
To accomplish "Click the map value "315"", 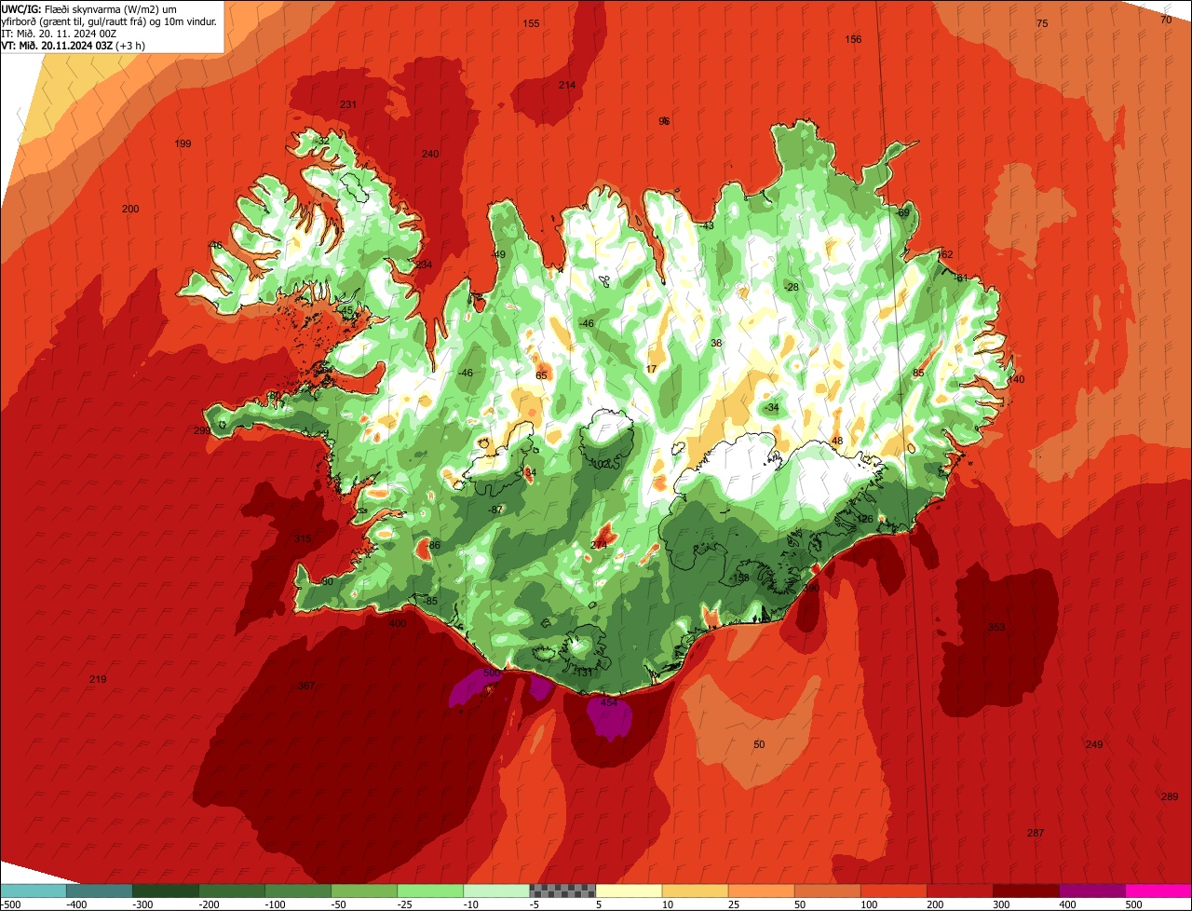I will click(303, 538).
